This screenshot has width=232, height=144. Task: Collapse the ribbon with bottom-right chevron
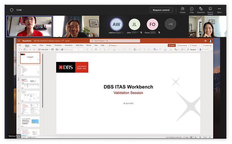click(212, 51)
